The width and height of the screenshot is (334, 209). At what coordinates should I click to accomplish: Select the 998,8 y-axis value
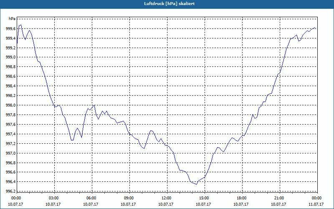(x=11, y=67)
